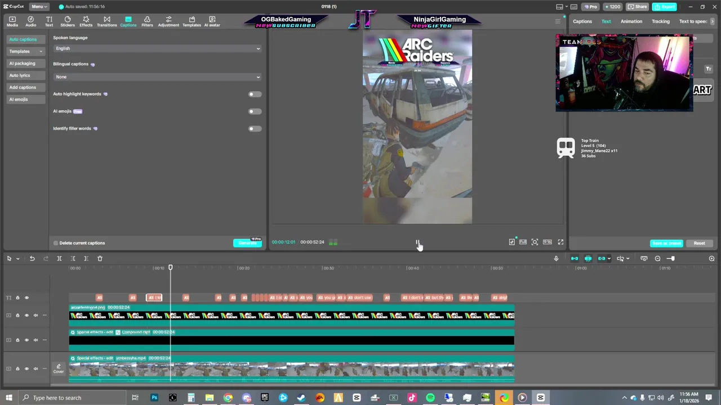The width and height of the screenshot is (721, 405).
Task: Open the Stickers panel
Action: tap(68, 21)
